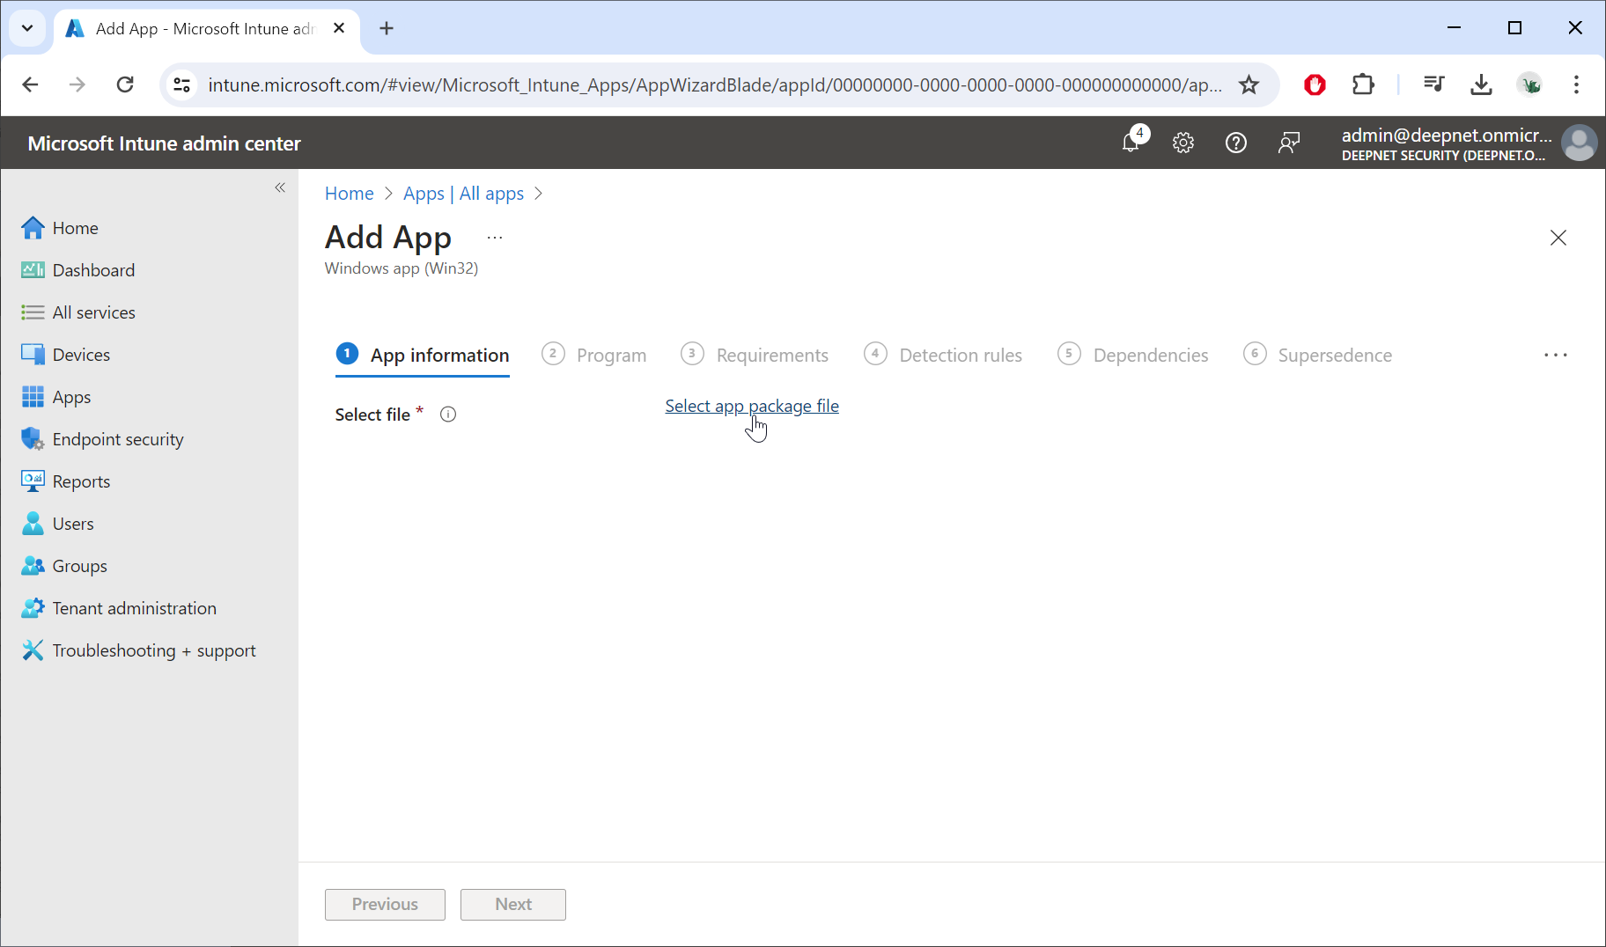
Task: Click Select app package file link
Action: (x=751, y=406)
